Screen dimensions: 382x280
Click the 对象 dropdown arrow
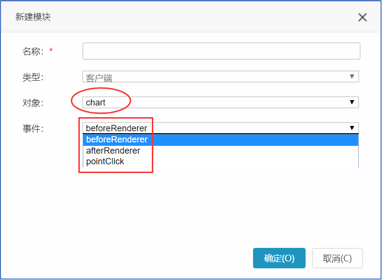[352, 102]
